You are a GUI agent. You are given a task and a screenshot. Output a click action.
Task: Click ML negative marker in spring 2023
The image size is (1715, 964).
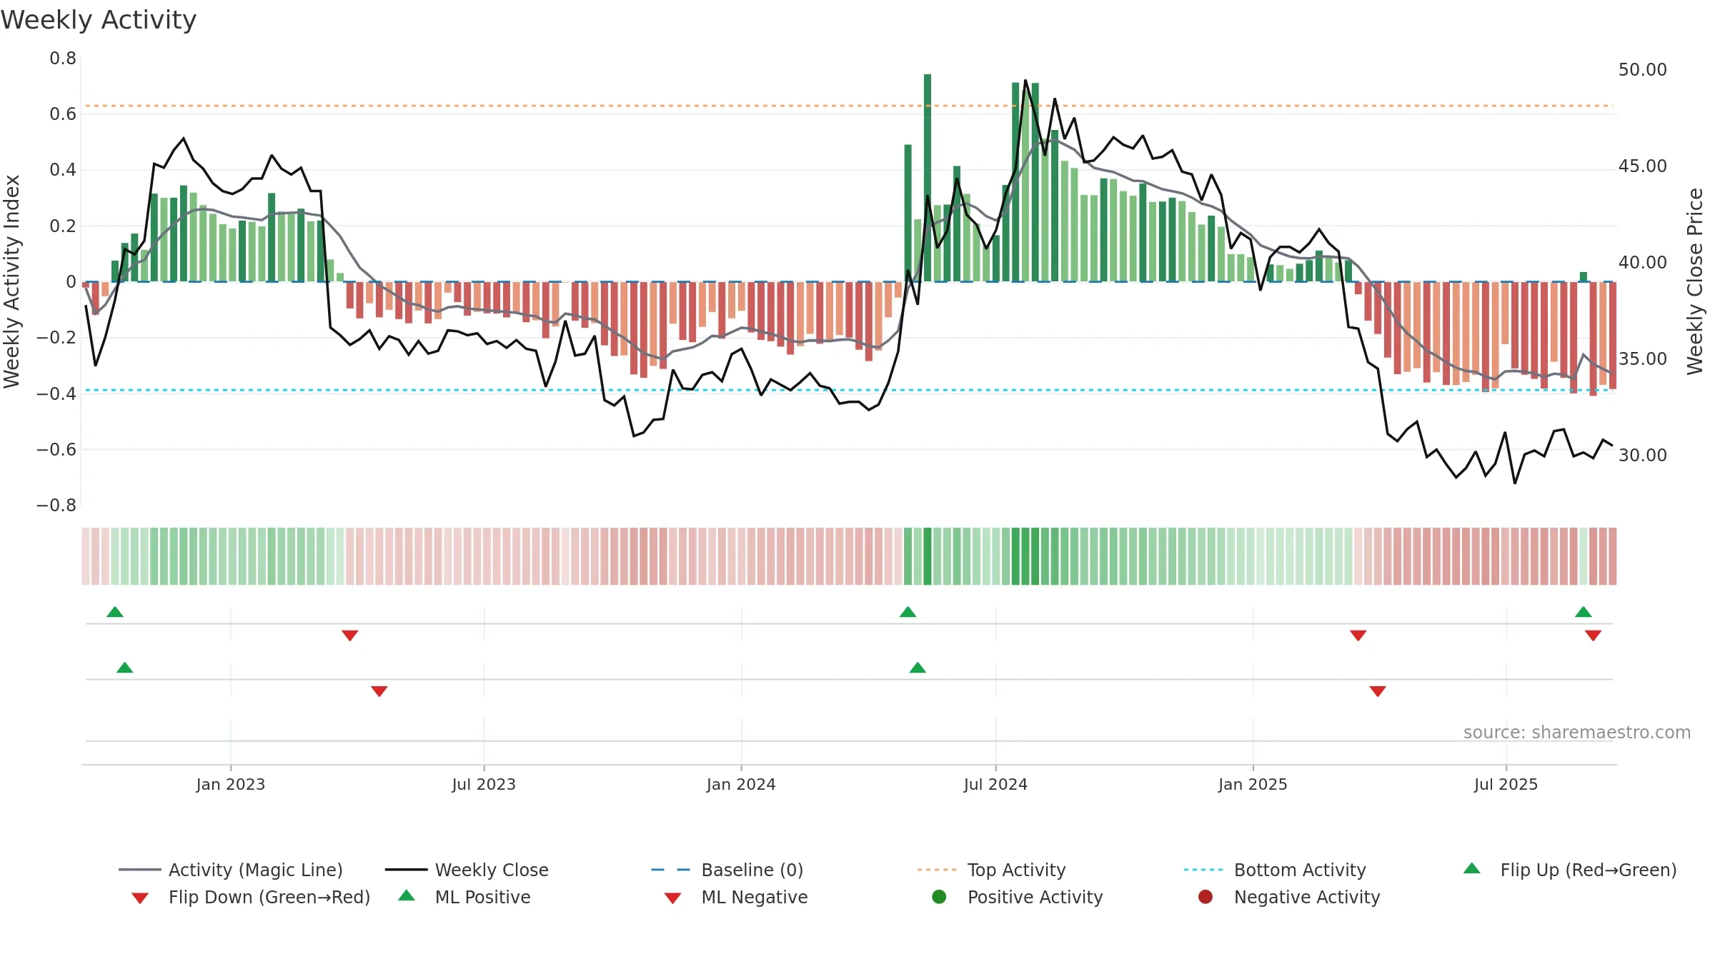pyautogui.click(x=379, y=691)
